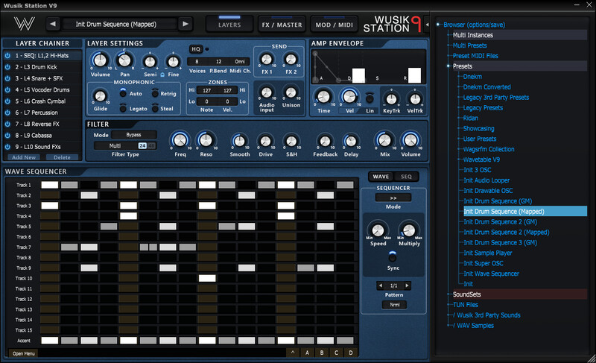Toggle power for layer 1 SEQ Hi-Hats
The width and height of the screenshot is (596, 363).
click(x=7, y=55)
